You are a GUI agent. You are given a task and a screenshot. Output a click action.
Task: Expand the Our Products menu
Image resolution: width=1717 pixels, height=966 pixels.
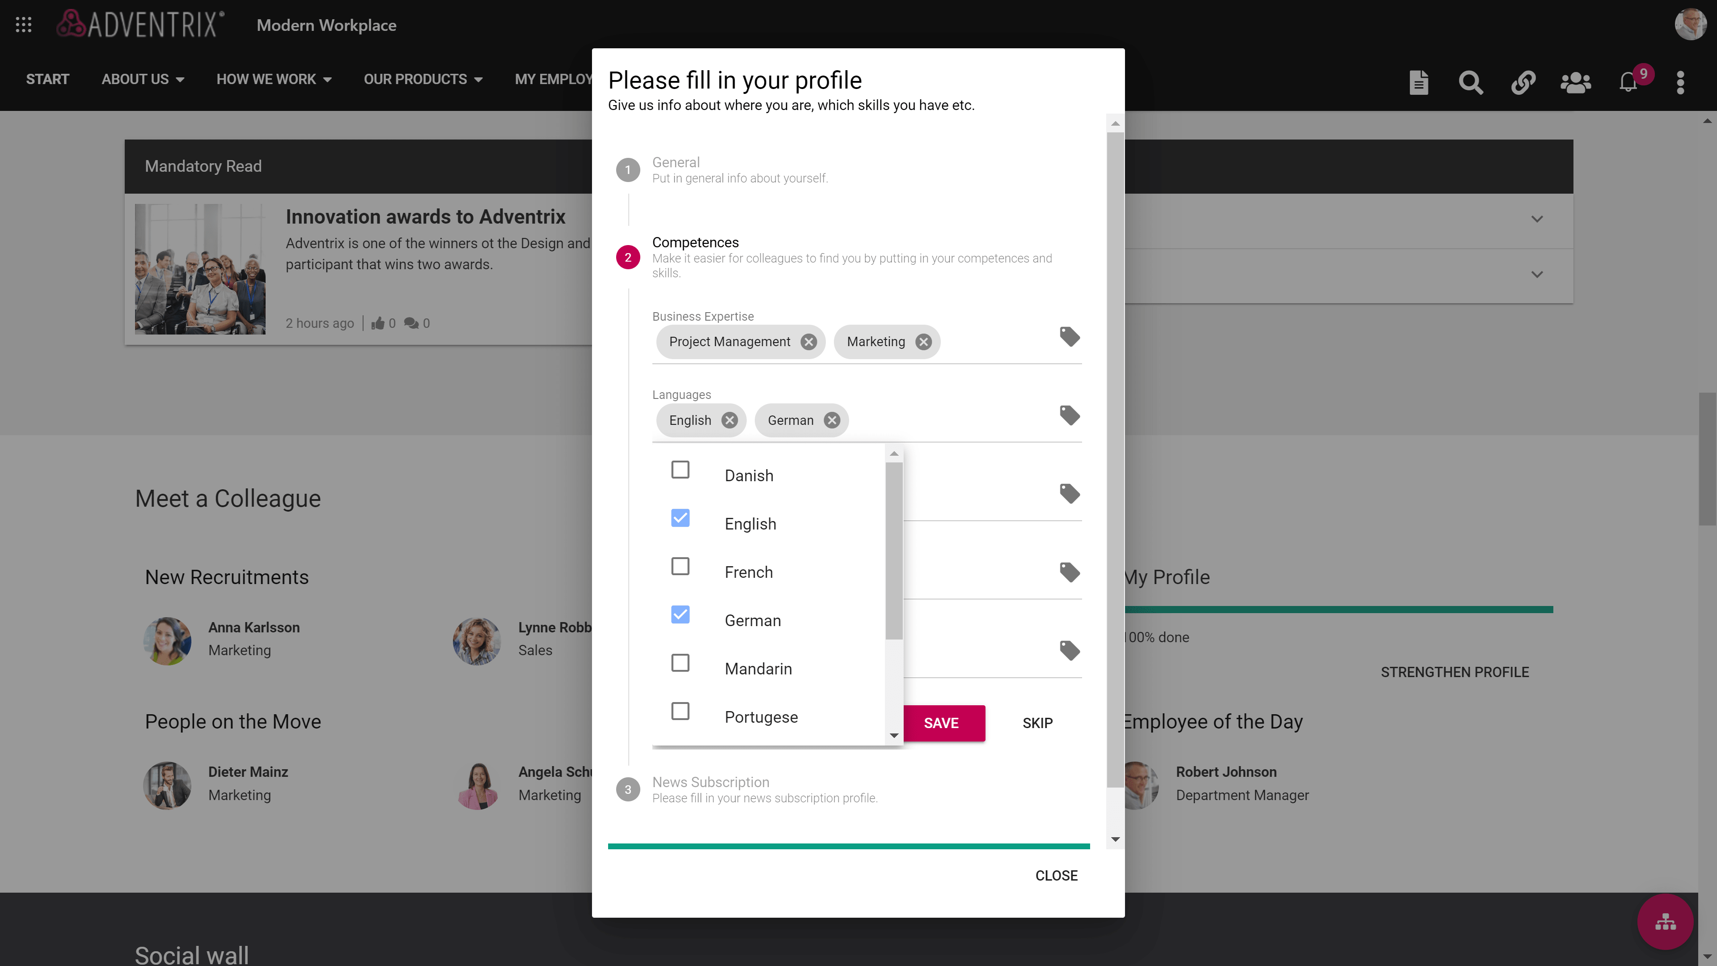(x=423, y=79)
